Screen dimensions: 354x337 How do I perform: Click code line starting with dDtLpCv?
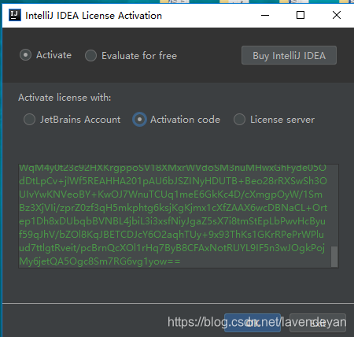pos(173,181)
